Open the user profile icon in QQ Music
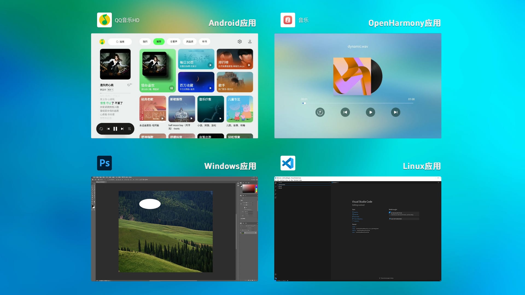The width and height of the screenshot is (525, 295). [250, 42]
